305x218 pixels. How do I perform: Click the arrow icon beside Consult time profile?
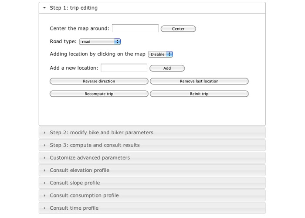pyautogui.click(x=44, y=208)
